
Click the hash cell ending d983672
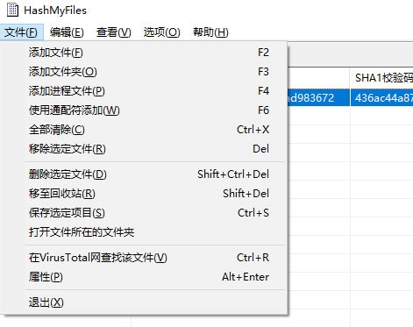coord(318,97)
